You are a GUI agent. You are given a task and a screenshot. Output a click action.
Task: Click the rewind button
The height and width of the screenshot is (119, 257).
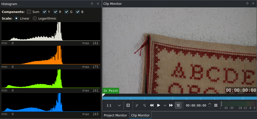[x=152, y=105]
